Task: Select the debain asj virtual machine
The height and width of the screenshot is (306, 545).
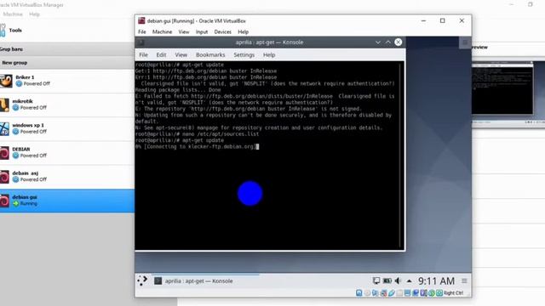Action: click(x=67, y=177)
